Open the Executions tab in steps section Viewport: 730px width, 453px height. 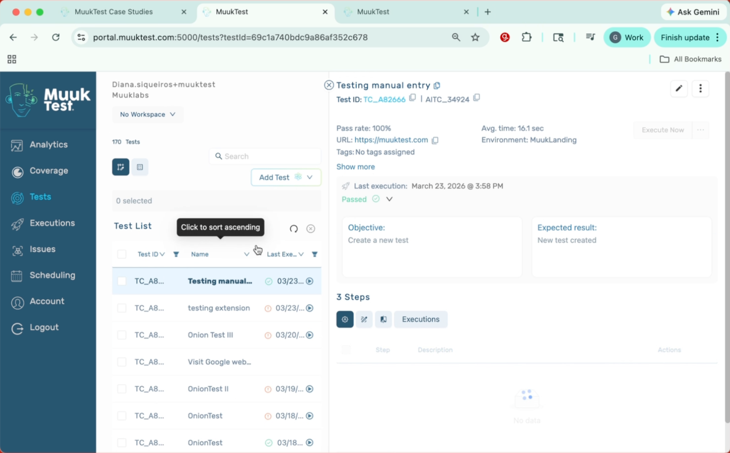(x=420, y=319)
